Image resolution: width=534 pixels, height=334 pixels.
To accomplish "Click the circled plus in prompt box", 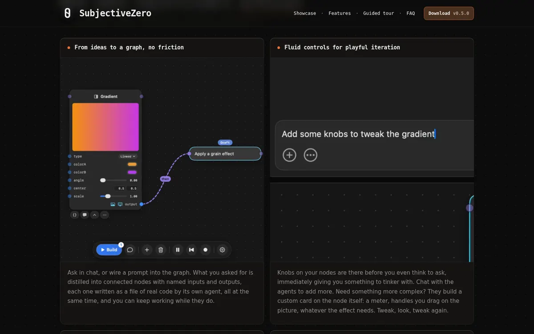I will [x=289, y=155].
